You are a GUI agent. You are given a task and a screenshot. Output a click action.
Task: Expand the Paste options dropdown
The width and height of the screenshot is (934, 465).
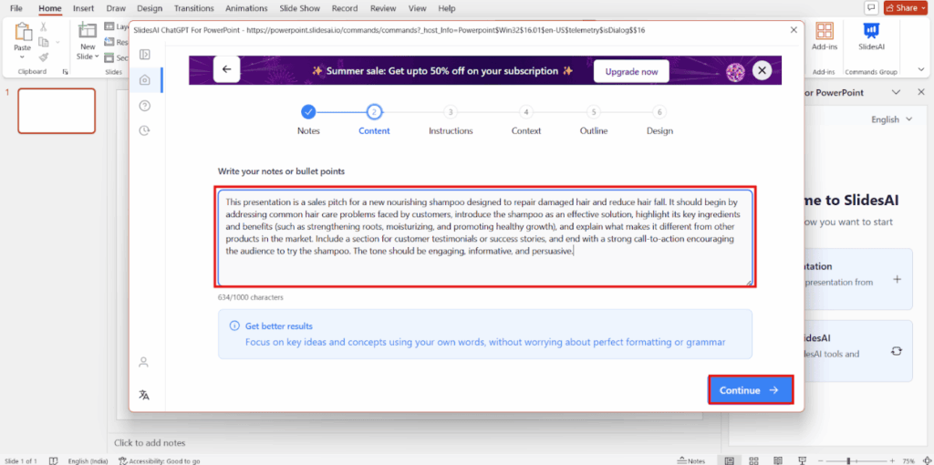(22, 57)
